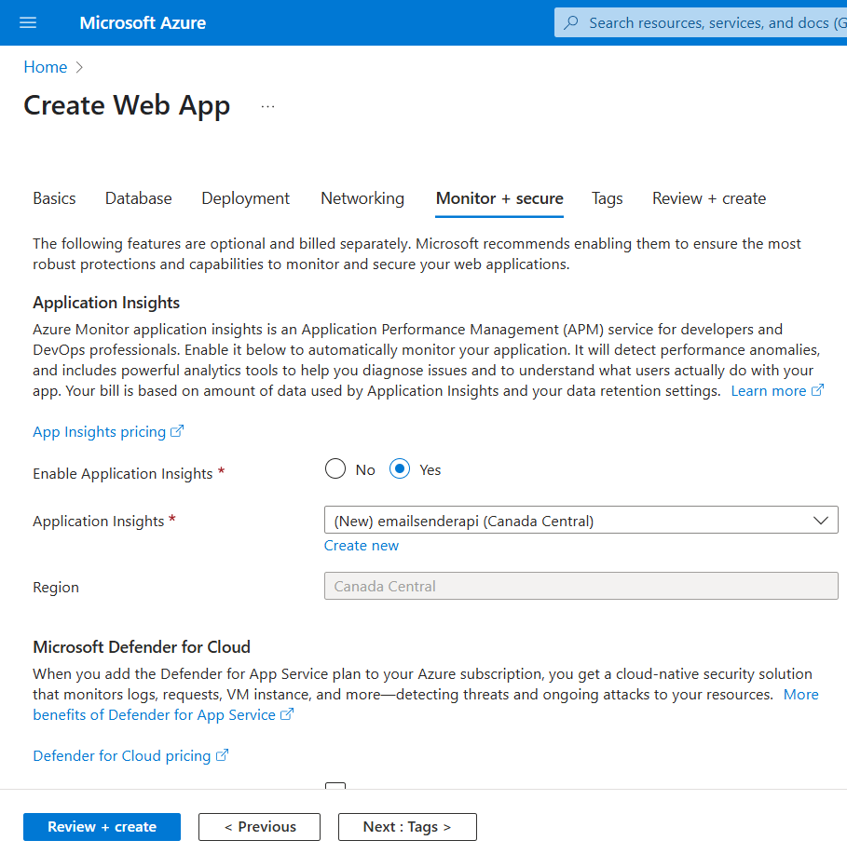The height and width of the screenshot is (854, 847).
Task: Switch to the Networking tab
Action: pyautogui.click(x=362, y=198)
